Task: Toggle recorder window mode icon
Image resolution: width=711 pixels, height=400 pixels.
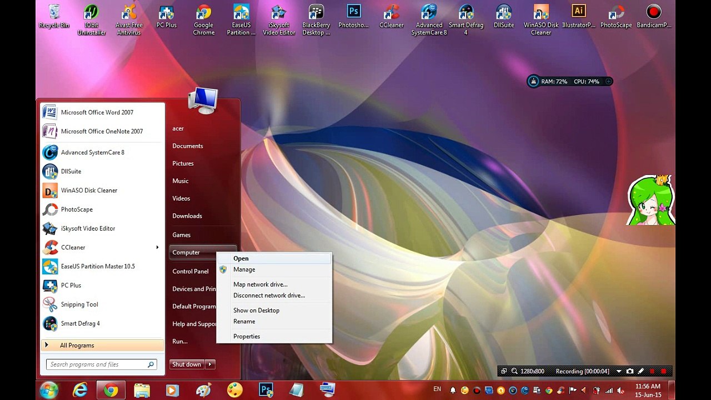Action: point(504,371)
